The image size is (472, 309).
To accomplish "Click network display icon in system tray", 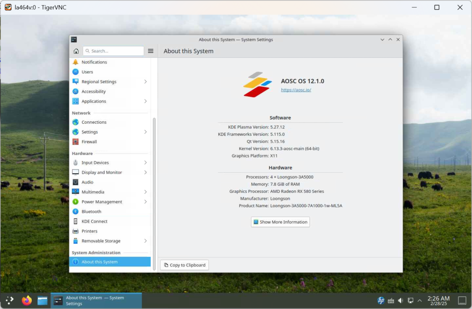I will coord(410,301).
